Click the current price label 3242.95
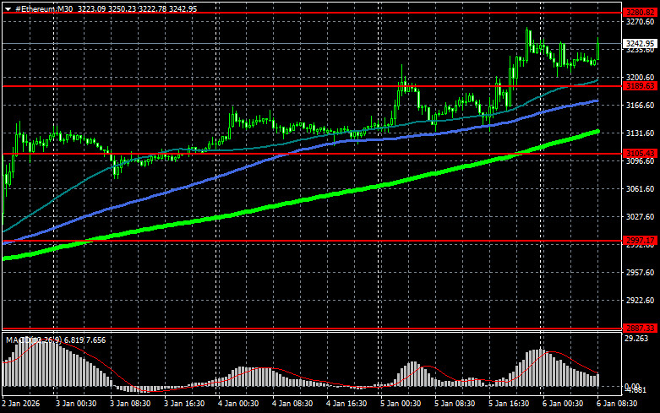This screenshot has width=660, height=413. coord(639,43)
